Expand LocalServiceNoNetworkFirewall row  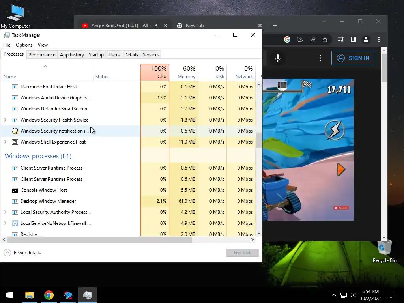(x=6, y=223)
